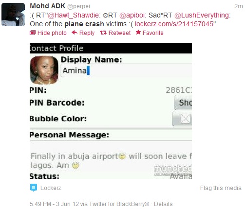This screenshot has width=245, height=209.
Task: Click the Reply arrow icon
Action: (x=75, y=33)
